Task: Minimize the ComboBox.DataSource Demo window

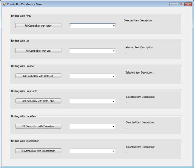Action: 173,4
